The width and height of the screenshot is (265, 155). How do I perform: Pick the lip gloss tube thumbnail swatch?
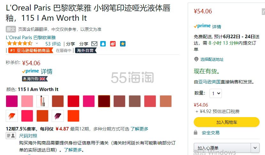42,101
